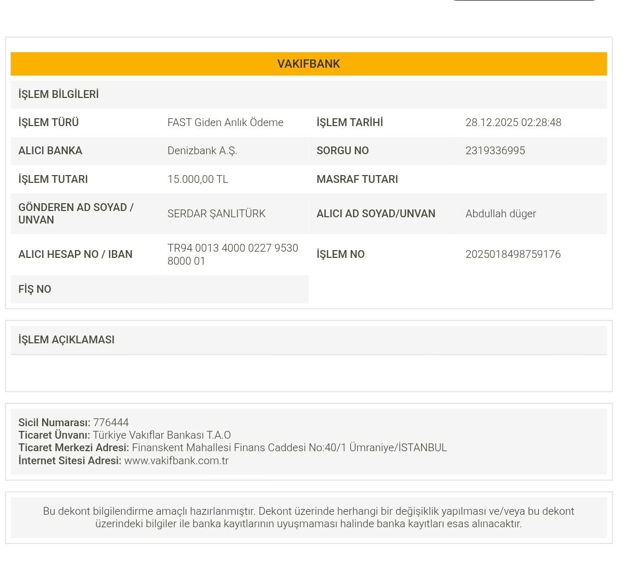Select recipient name Abdullah düger
Screen dimensions: 635x583
click(x=501, y=214)
